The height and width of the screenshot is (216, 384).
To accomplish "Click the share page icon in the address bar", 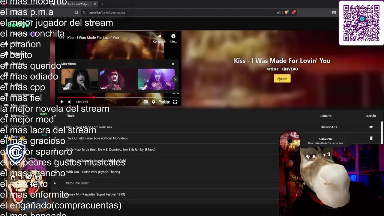I will 279,13.
